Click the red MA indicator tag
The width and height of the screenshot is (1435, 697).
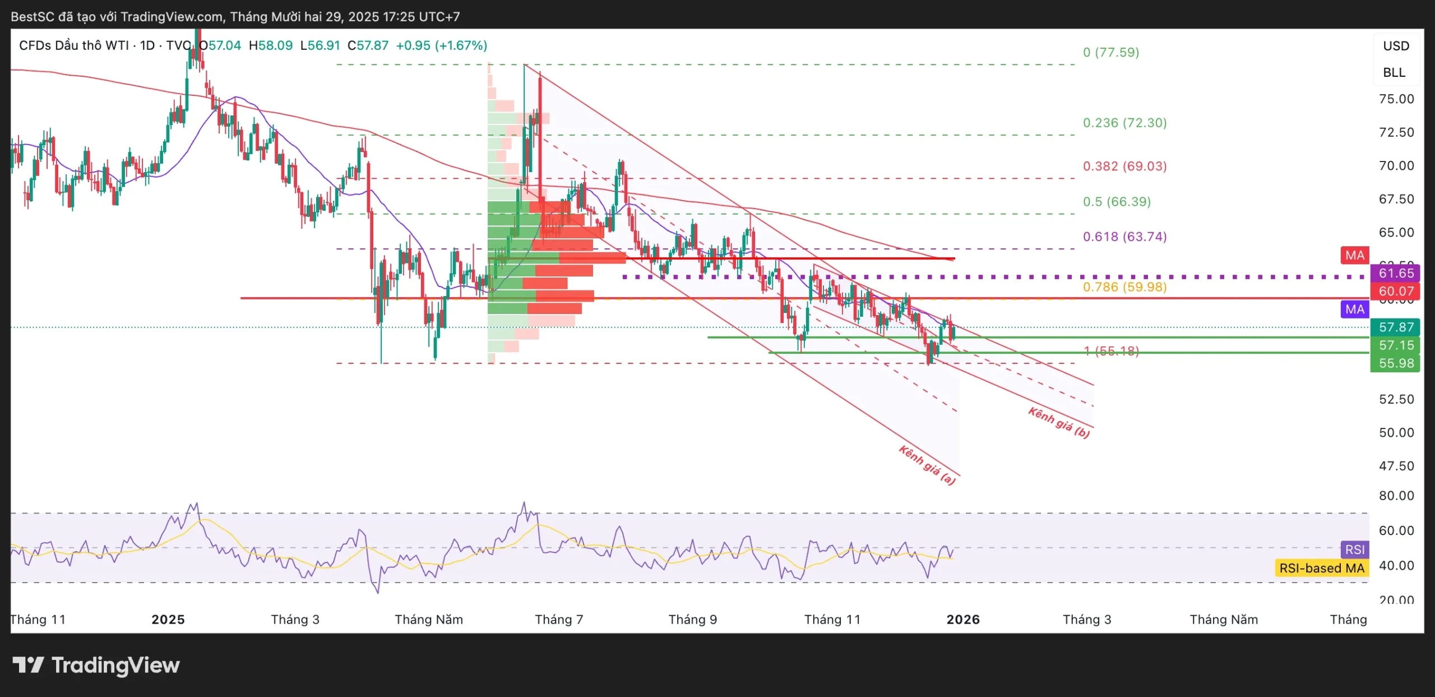tap(1354, 256)
